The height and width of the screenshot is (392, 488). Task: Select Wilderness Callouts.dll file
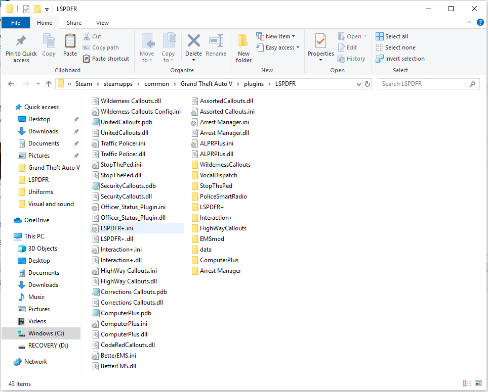tap(131, 101)
